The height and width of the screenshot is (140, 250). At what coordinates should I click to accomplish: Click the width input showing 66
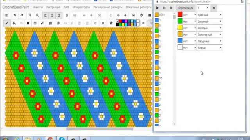point(76,15)
